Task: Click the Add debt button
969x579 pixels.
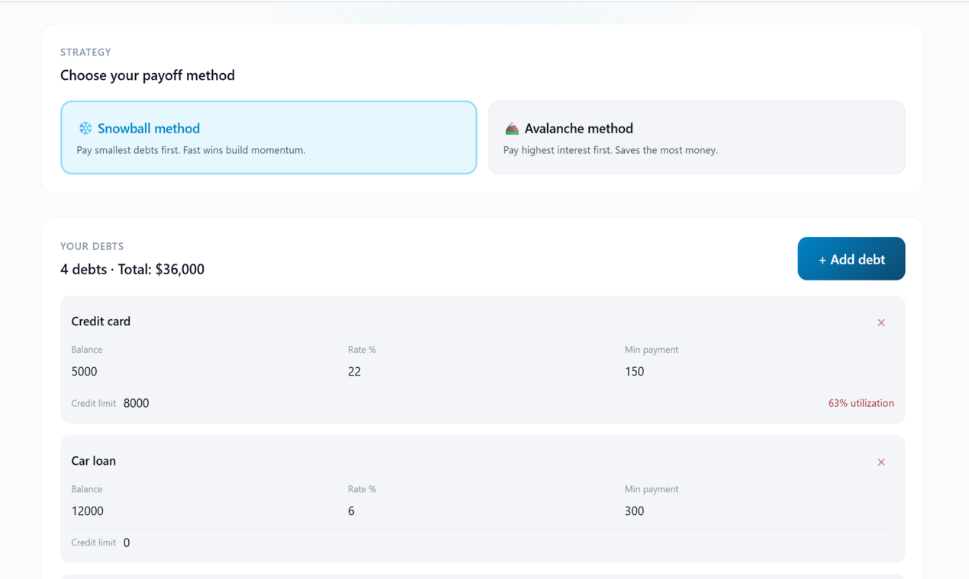Action: coord(851,259)
